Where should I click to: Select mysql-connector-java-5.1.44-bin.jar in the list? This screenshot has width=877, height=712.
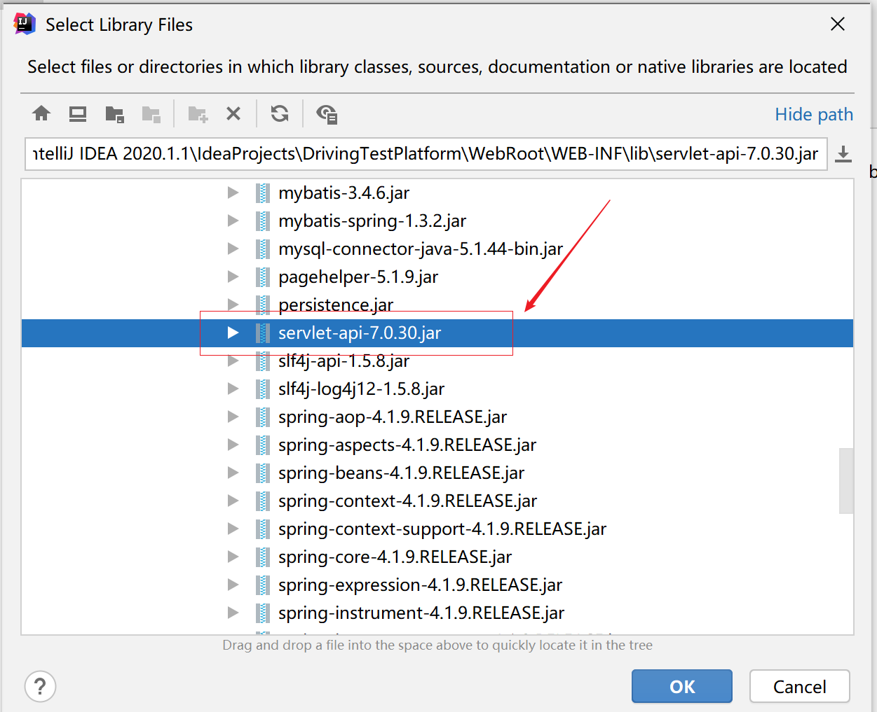click(x=421, y=249)
